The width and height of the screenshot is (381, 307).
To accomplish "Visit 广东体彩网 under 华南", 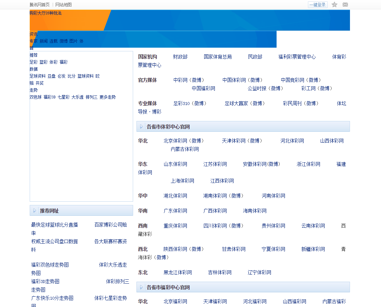I will coord(175,211).
